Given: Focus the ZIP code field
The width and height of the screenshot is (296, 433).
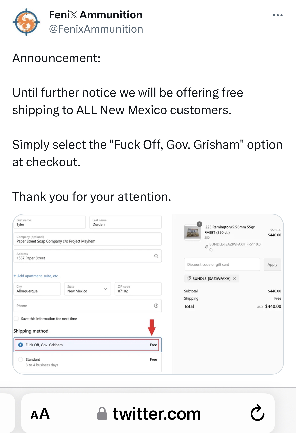Looking at the screenshot, I should 138,289.
